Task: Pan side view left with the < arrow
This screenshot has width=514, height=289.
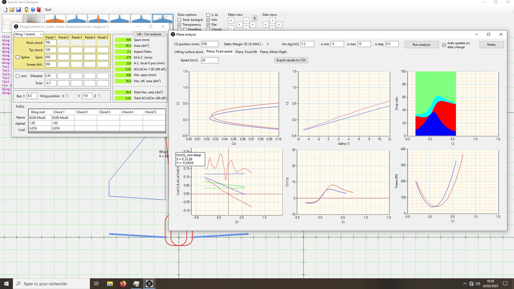Action: [266, 24]
